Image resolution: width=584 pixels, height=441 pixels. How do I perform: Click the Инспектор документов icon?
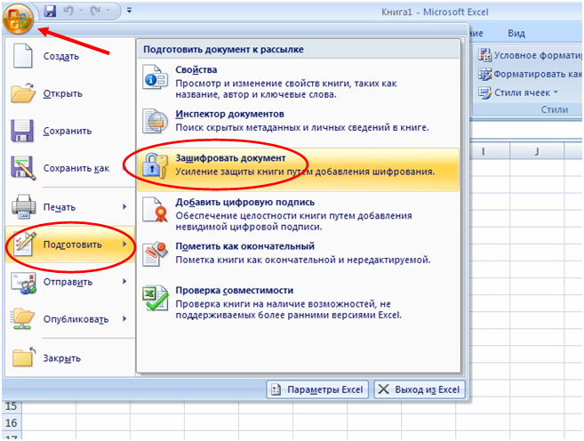click(155, 121)
